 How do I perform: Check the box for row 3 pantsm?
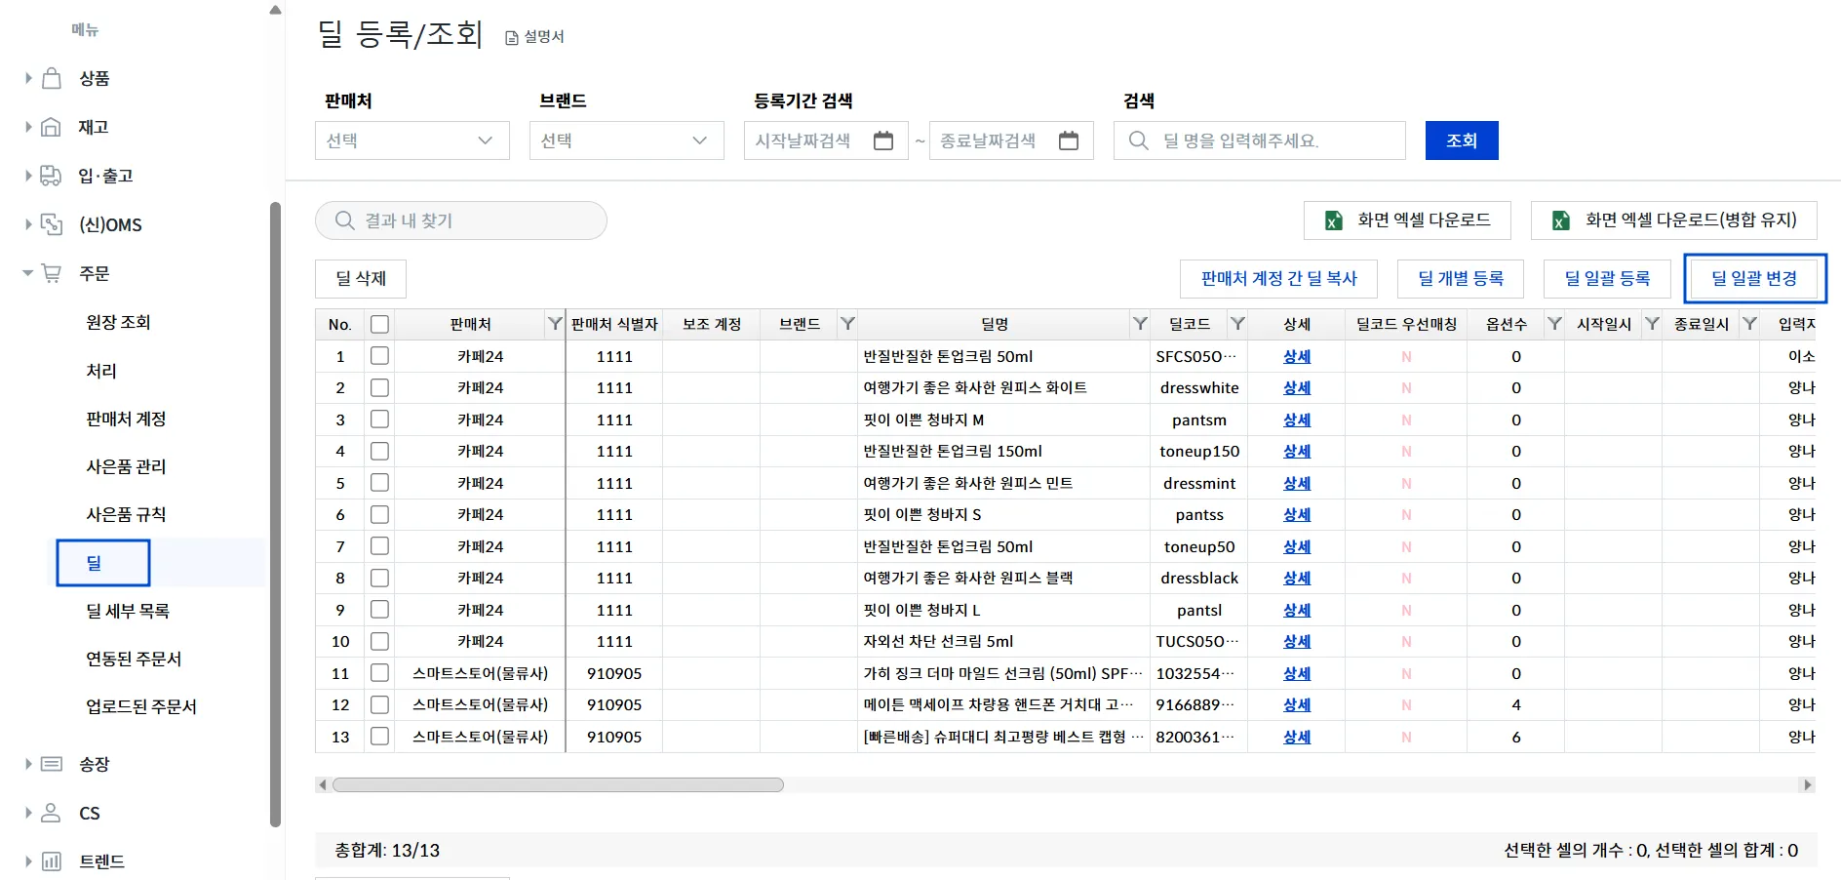click(379, 420)
